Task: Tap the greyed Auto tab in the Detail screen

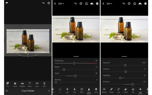Action: coord(60,90)
